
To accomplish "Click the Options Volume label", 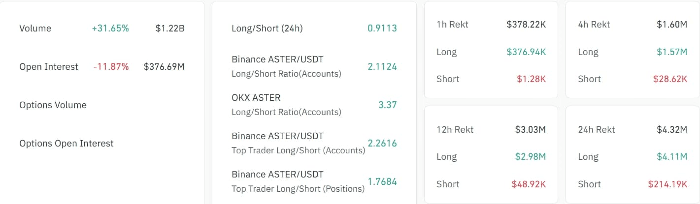I will click(x=53, y=105).
